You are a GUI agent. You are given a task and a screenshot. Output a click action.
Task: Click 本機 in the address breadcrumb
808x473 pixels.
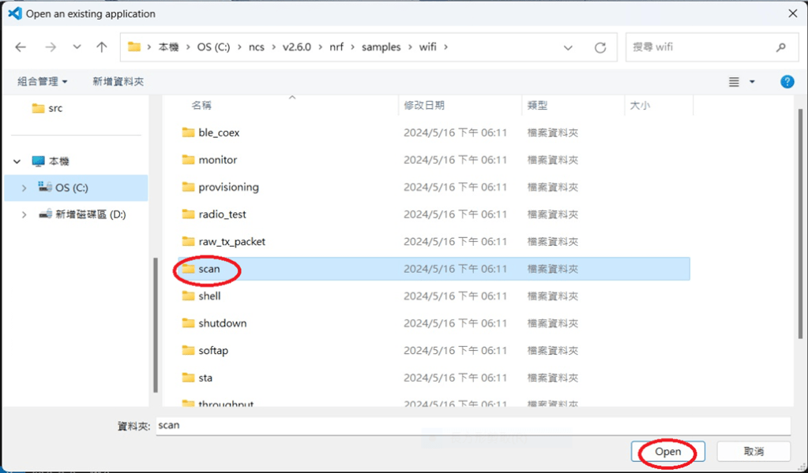(x=168, y=47)
